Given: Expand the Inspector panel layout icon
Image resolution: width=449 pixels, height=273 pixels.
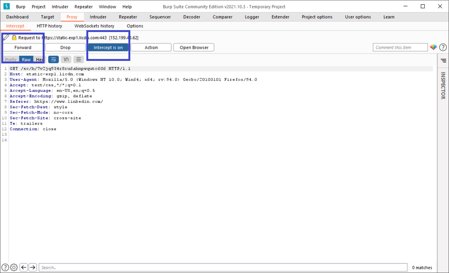Looking at the screenshot, I should pyautogui.click(x=443, y=61).
